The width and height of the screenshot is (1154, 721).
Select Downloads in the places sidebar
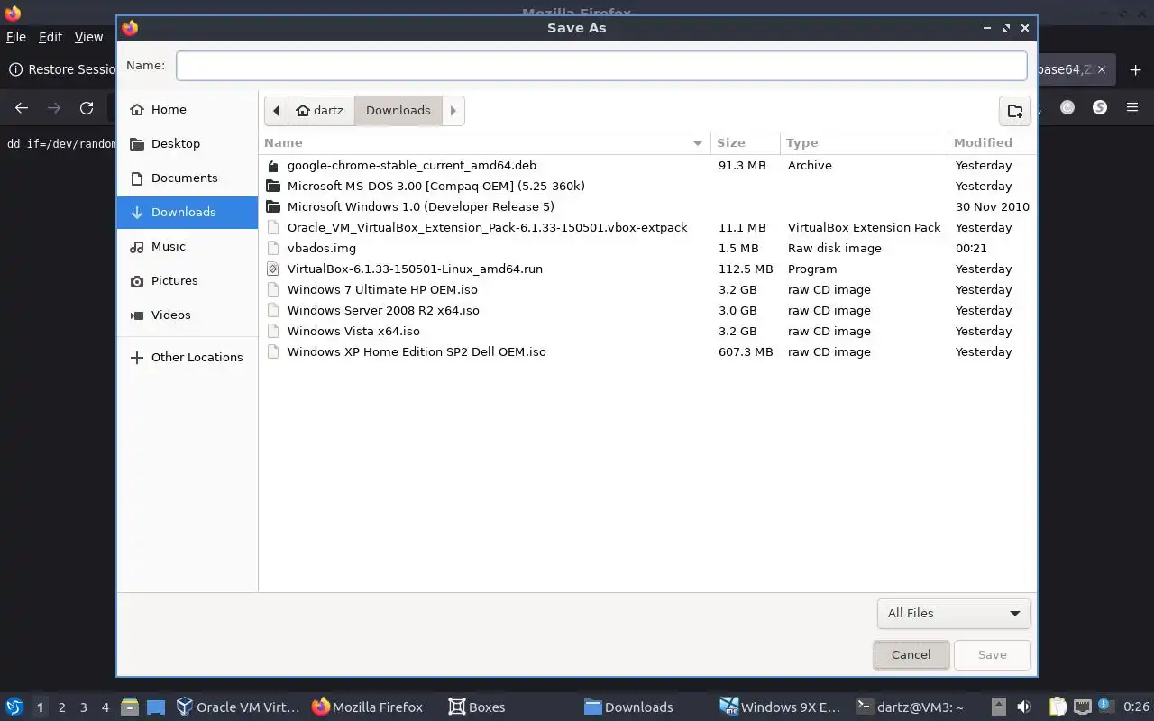pyautogui.click(x=187, y=212)
